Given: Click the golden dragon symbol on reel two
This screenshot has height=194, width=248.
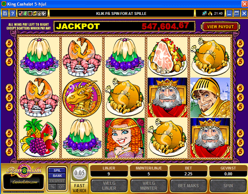Looking at the screenshot, I should pos(82,97).
